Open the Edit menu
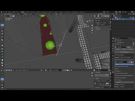Viewport: 135px width, 101px height. (6, 12)
